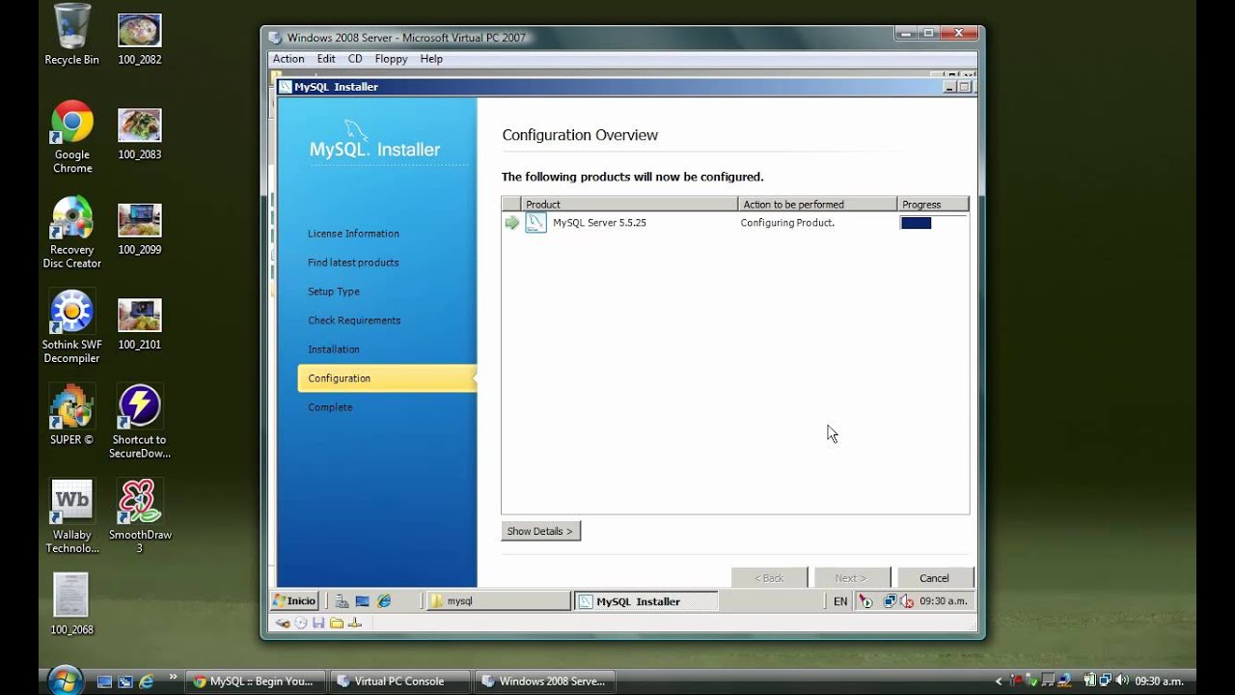Open Internet Explorer in the host quick launch
The image size is (1235, 695).
(147, 681)
